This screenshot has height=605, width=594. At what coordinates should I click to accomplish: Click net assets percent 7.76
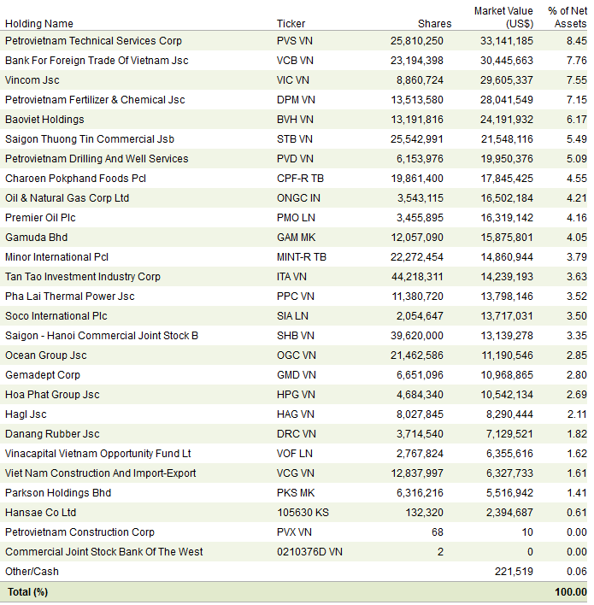click(x=577, y=61)
